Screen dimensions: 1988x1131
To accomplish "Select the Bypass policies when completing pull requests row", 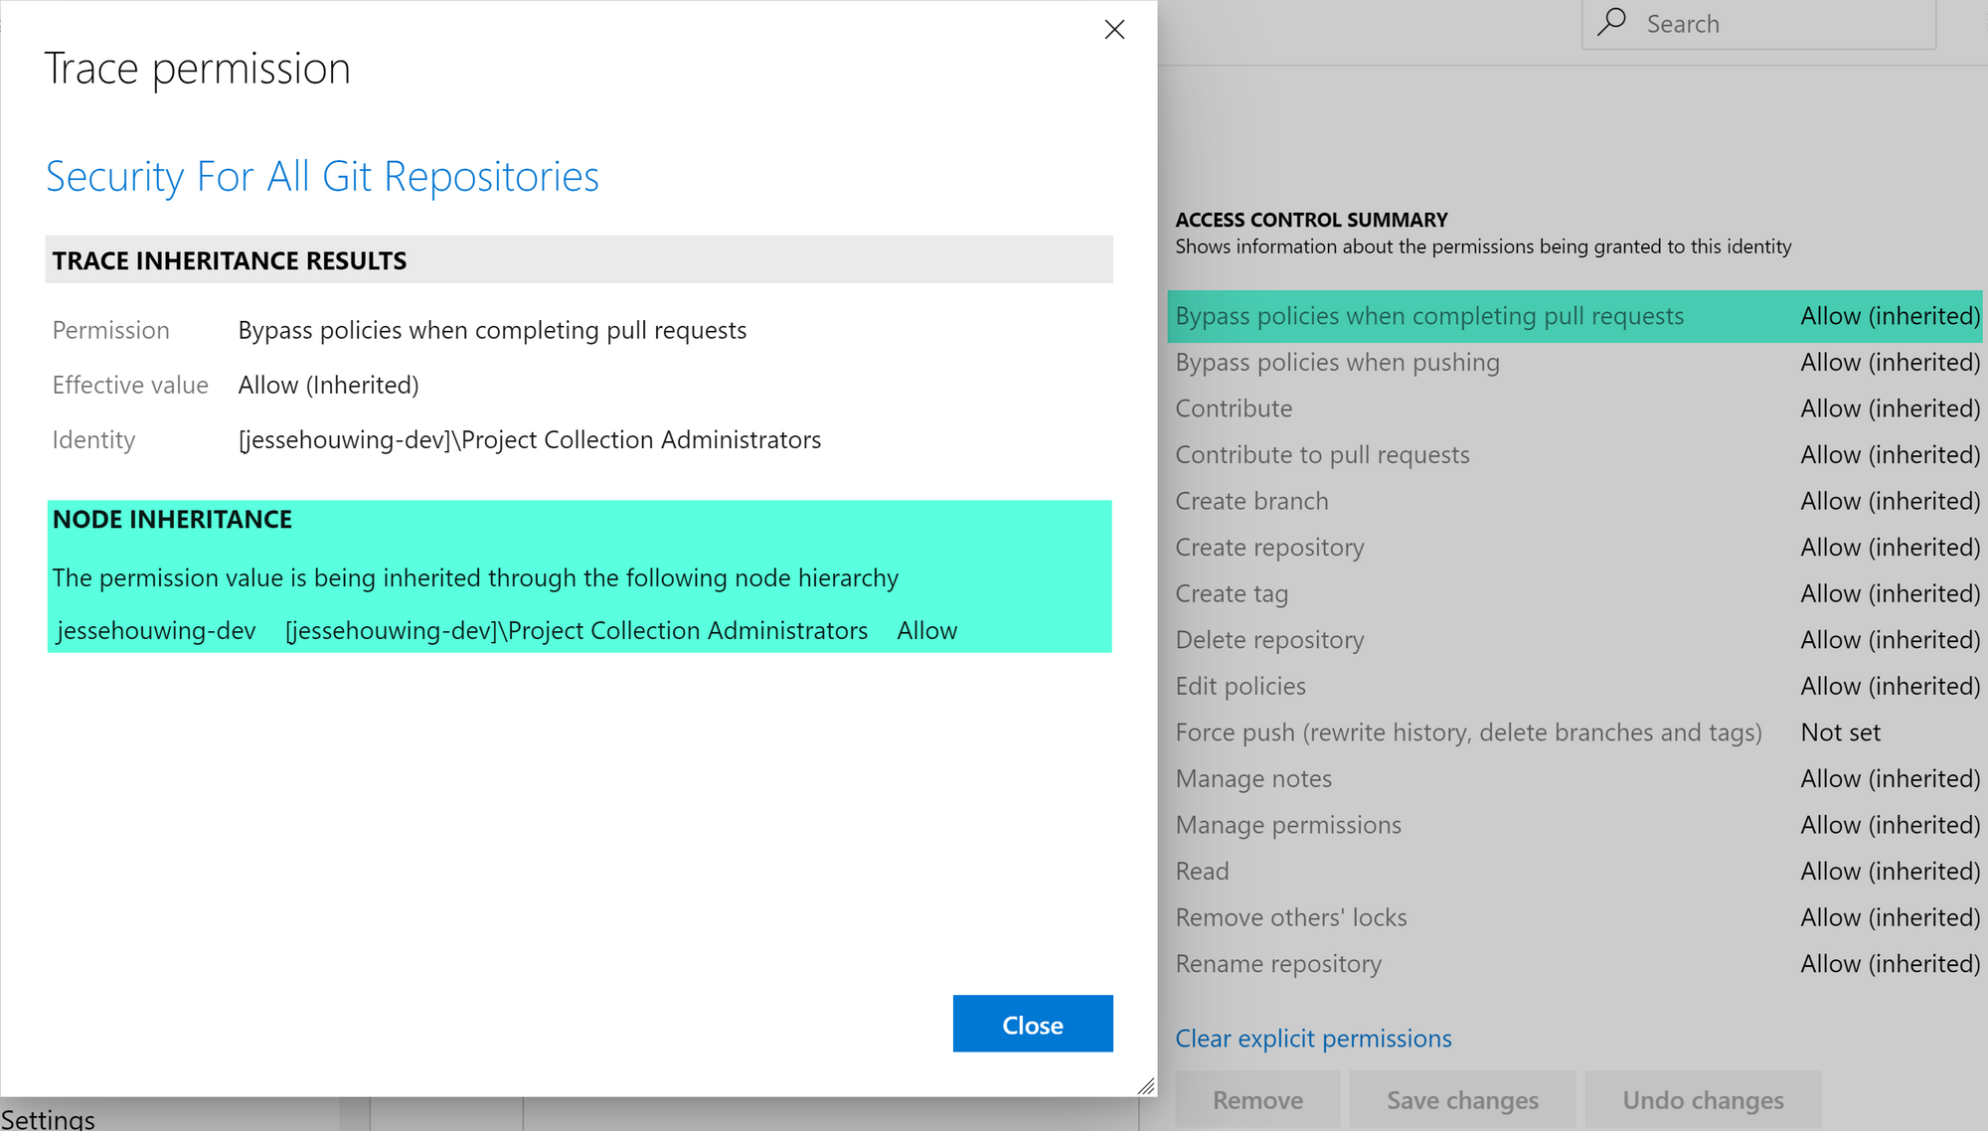I will tap(1428, 316).
